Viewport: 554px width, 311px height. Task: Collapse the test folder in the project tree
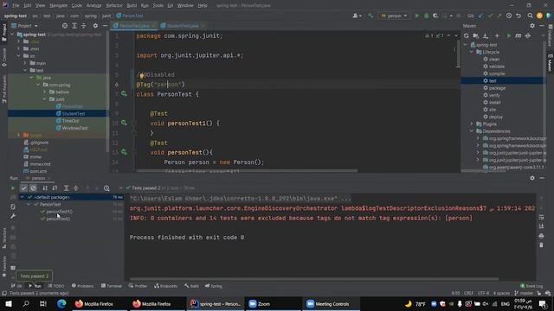pos(25,70)
